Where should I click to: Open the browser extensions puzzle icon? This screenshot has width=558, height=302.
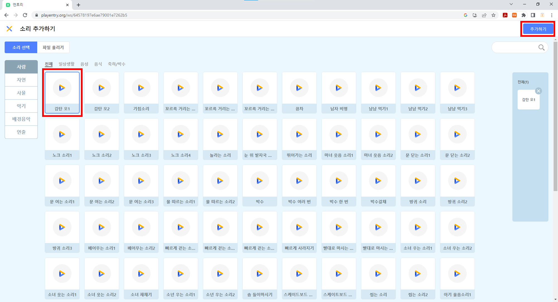point(524,15)
